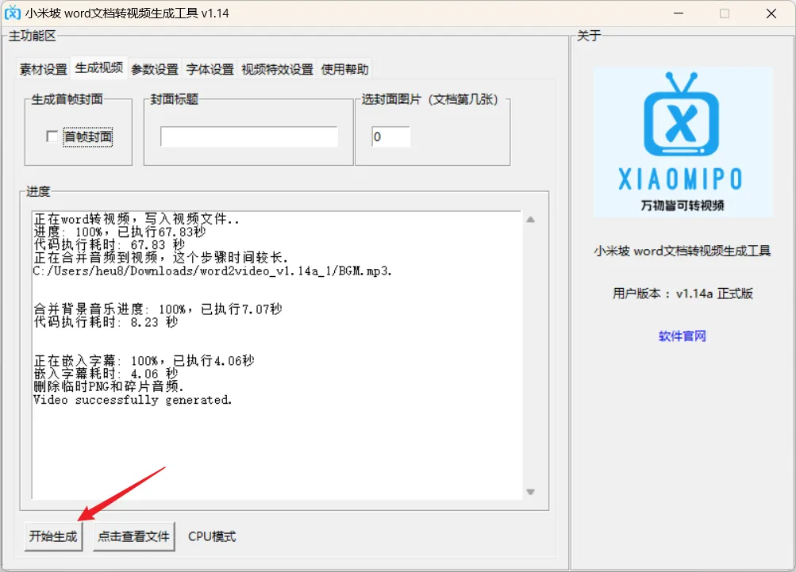Minimize the 小米坡 window
Screen dimensions: 796x572
677,13
